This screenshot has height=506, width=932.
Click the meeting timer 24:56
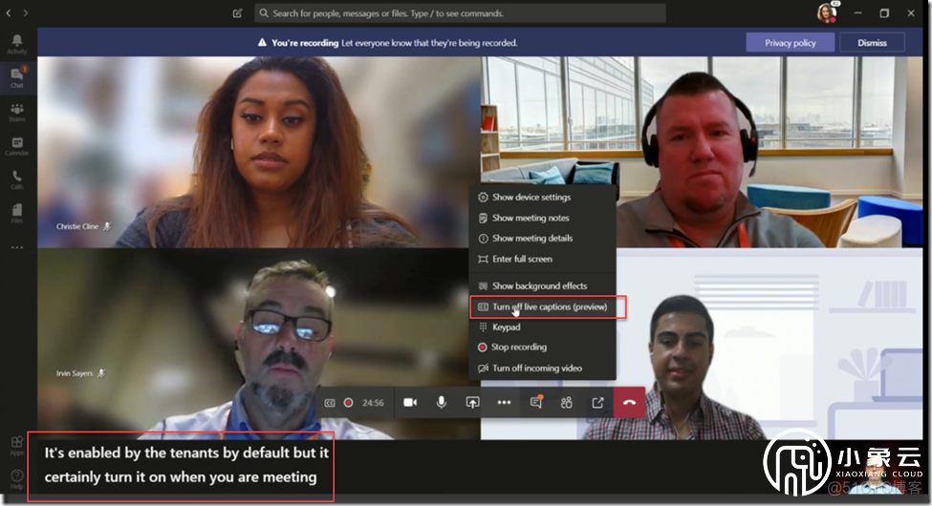click(373, 403)
